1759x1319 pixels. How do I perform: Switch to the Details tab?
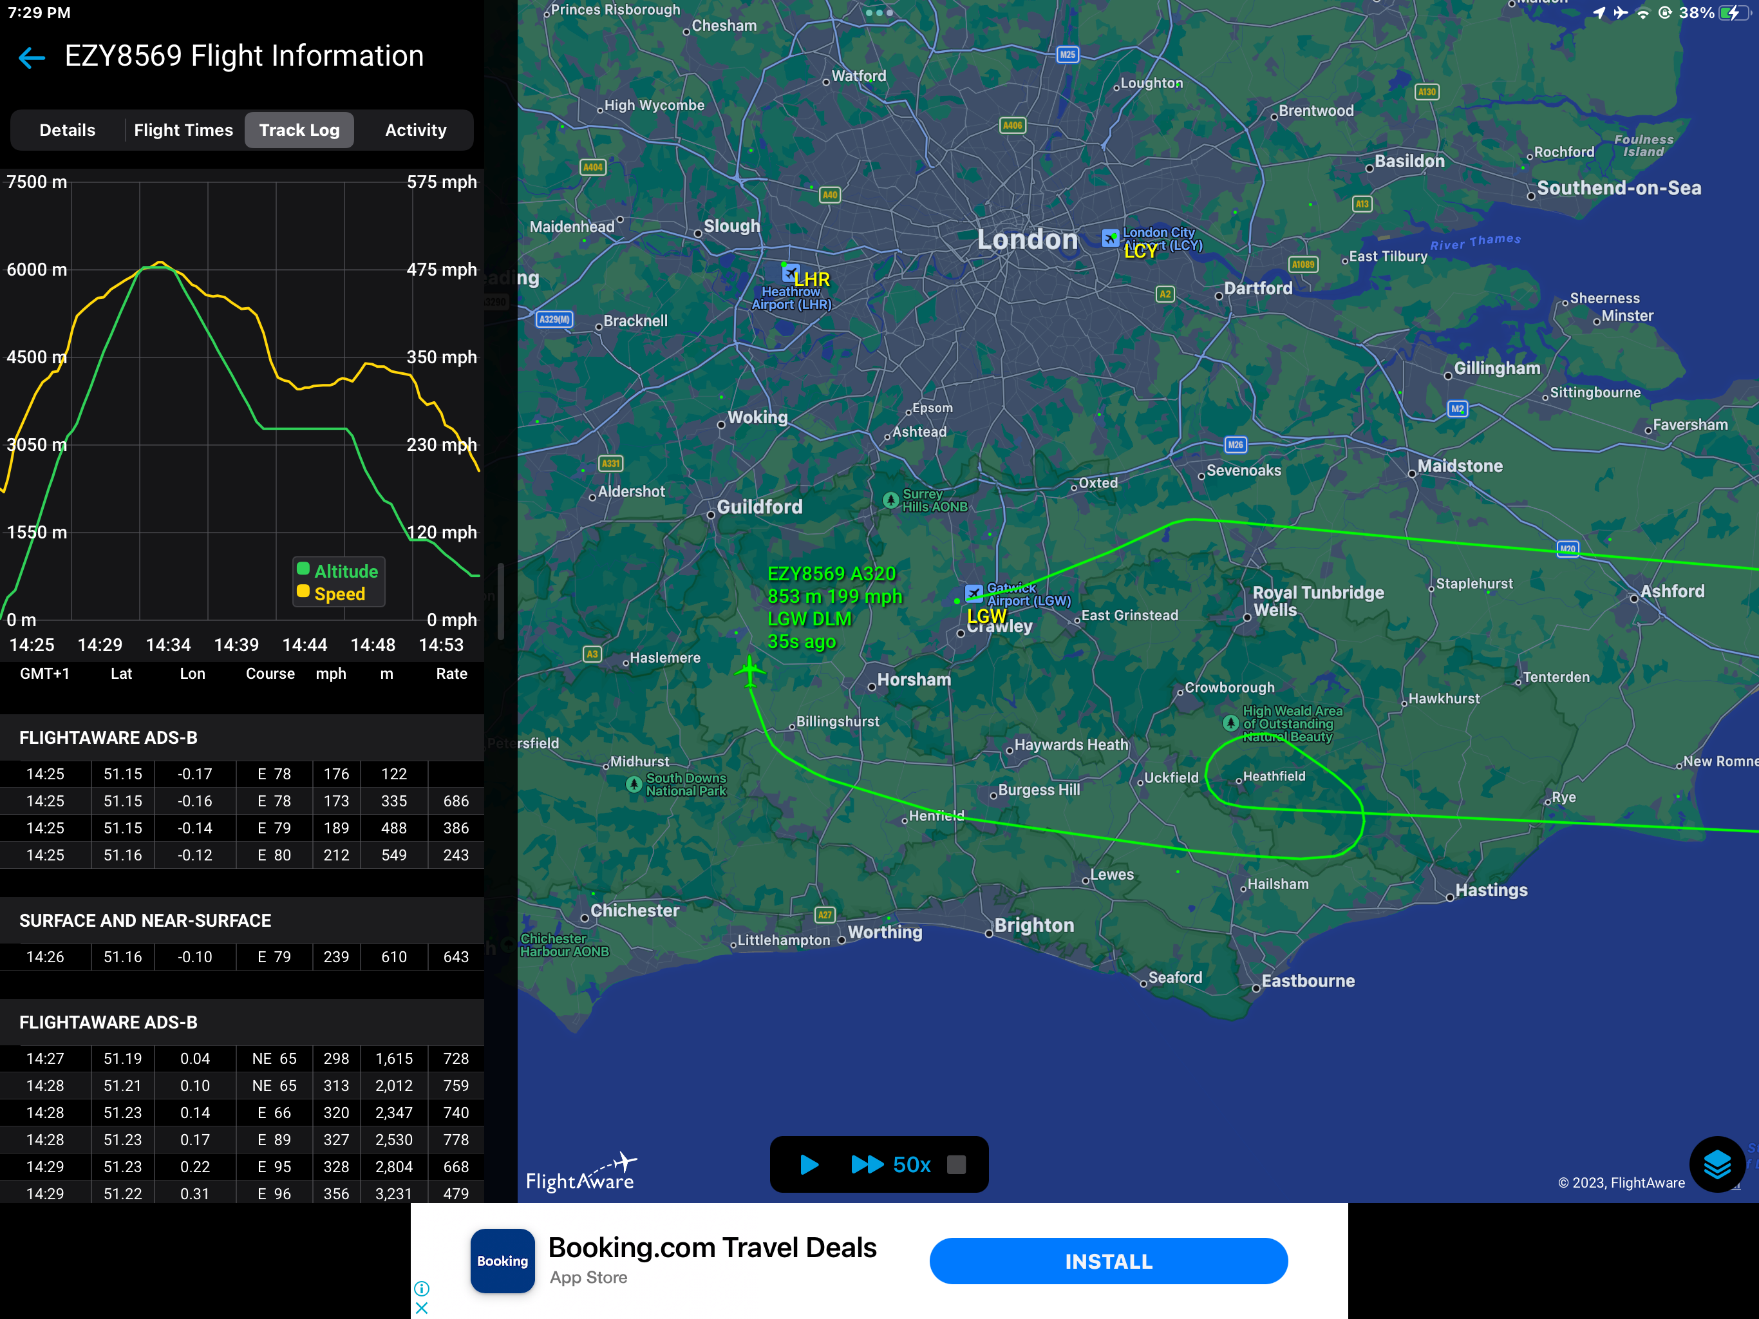[x=68, y=131]
